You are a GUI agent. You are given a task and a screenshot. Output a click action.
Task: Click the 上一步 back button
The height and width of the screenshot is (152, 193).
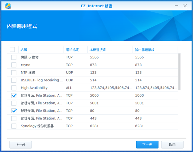20,145
